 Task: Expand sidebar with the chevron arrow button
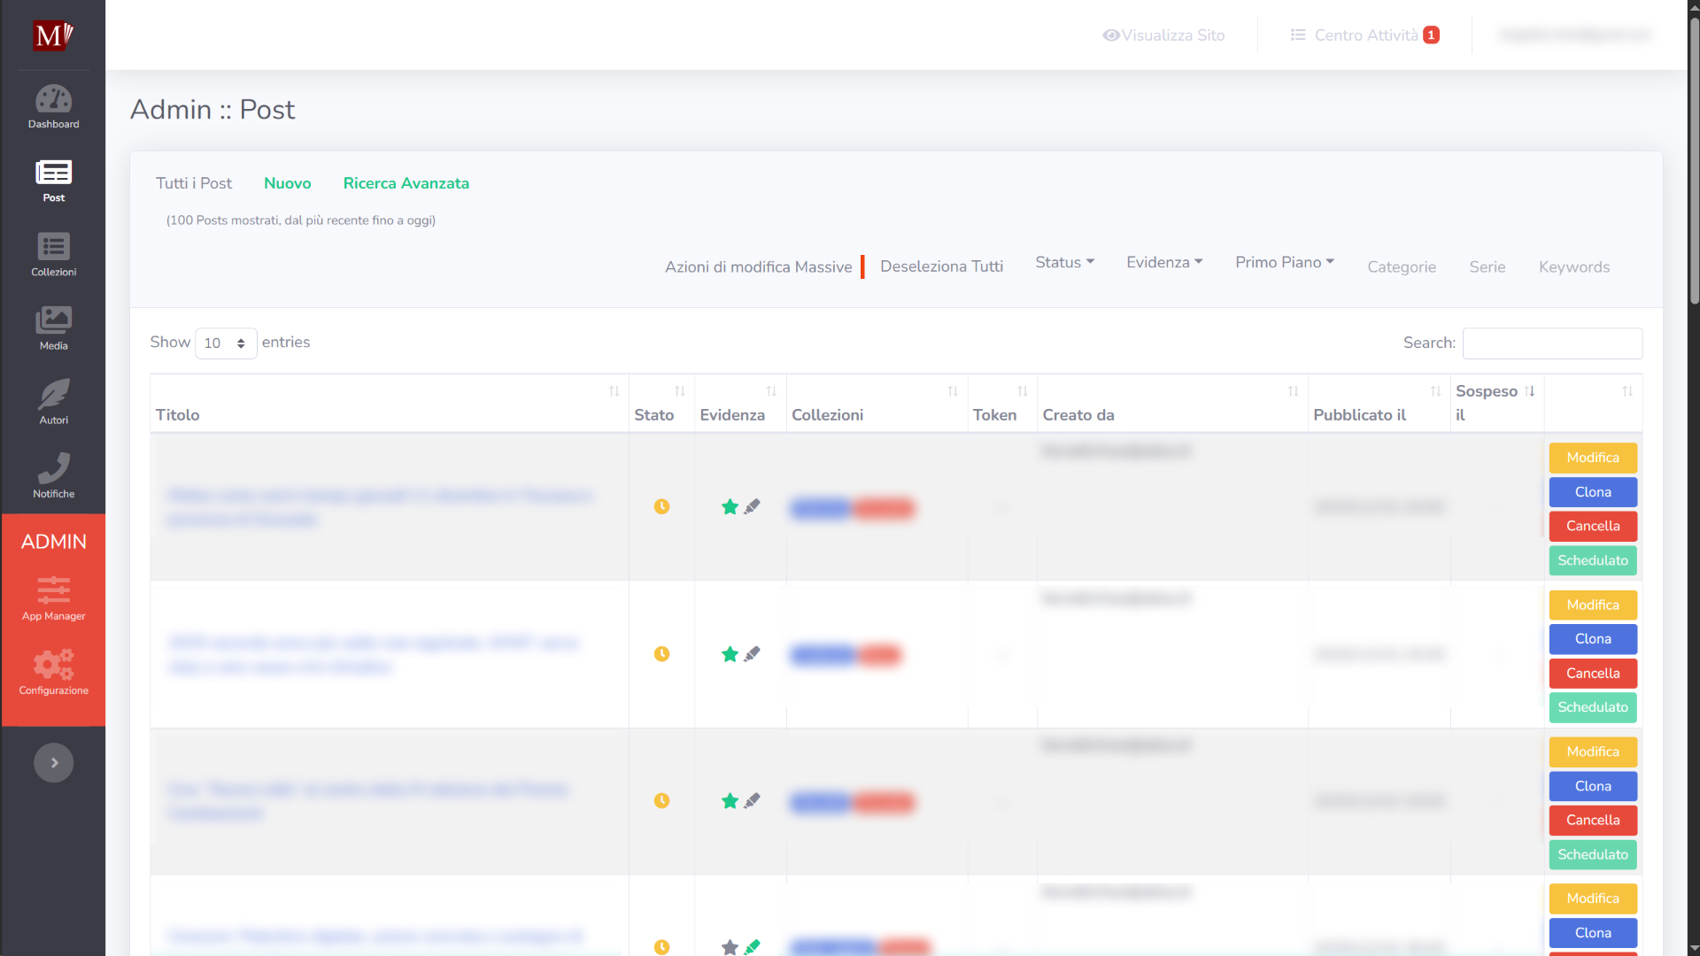point(53,763)
